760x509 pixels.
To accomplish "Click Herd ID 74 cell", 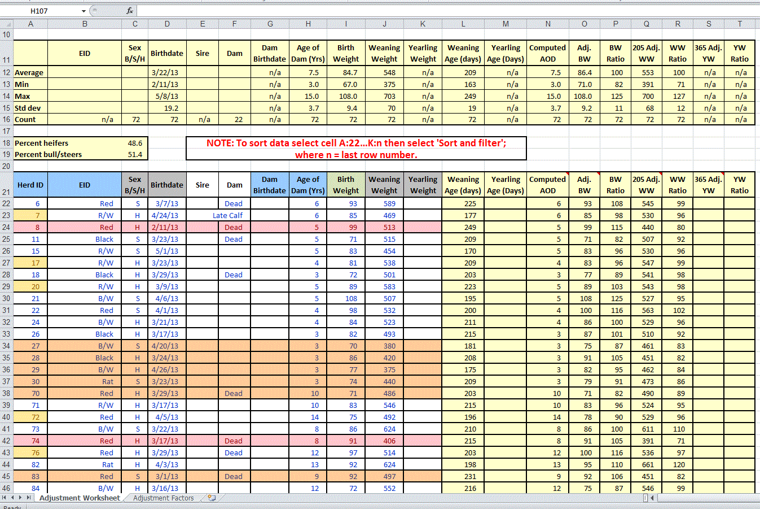I will click(30, 441).
